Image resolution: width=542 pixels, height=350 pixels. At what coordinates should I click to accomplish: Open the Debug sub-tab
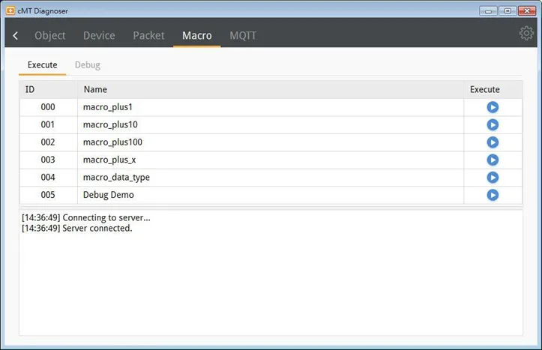88,65
